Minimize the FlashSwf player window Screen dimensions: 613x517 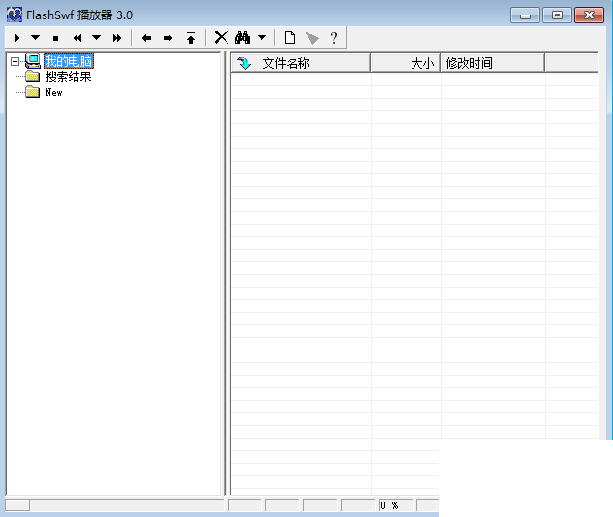pos(525,15)
